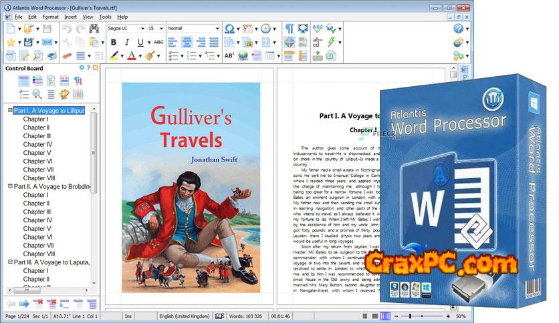The width and height of the screenshot is (559, 323).
Task: Click the binoculars Find icon
Action: [95, 29]
